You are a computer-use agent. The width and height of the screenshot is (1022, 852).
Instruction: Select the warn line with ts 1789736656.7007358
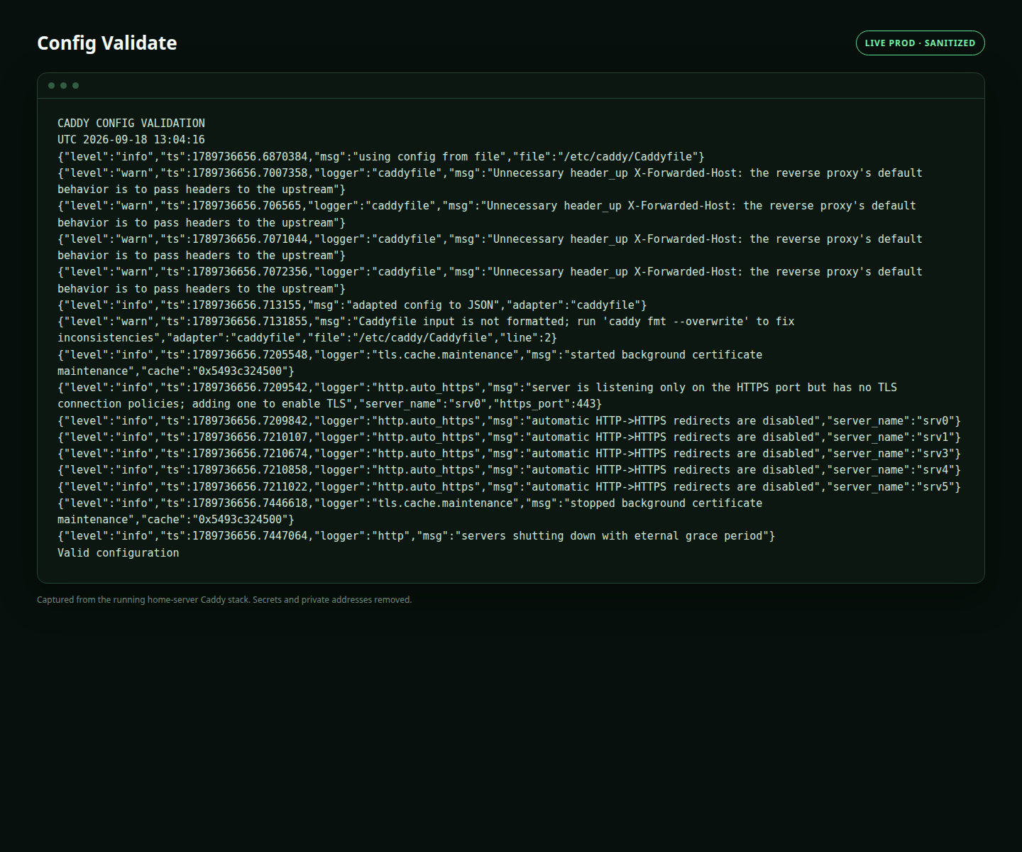tap(490, 181)
